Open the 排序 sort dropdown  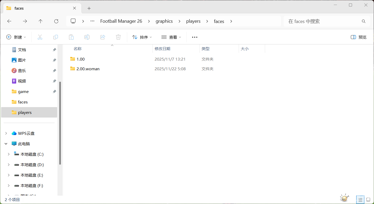[x=142, y=37]
